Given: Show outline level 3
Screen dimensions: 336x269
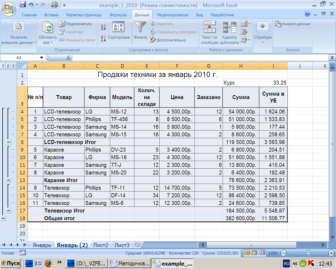Looking at the screenshot, I should pos(13,66).
